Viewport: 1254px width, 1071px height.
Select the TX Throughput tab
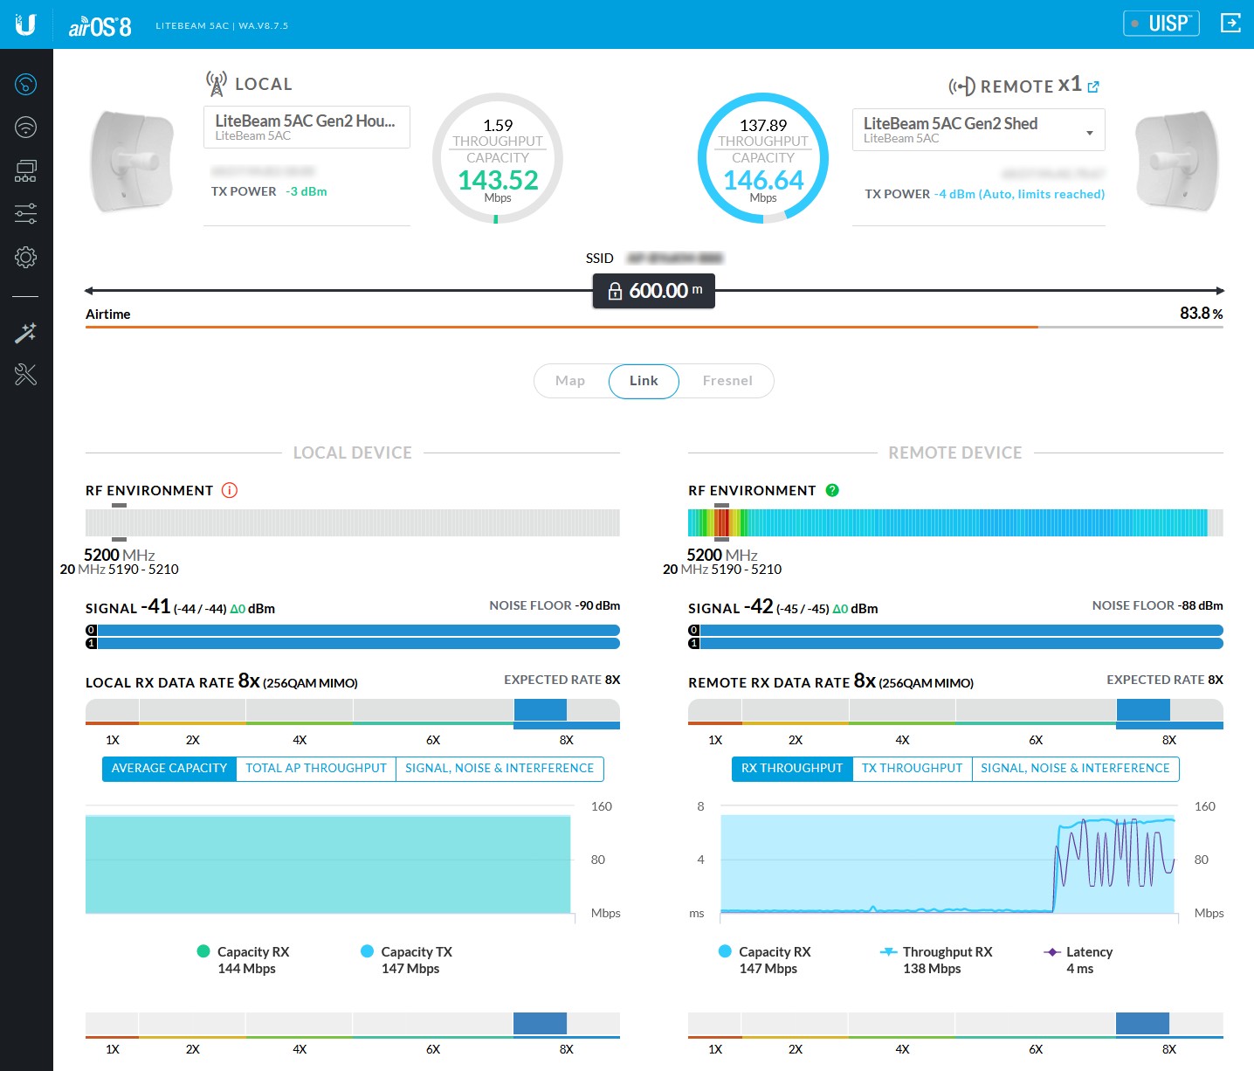click(912, 769)
